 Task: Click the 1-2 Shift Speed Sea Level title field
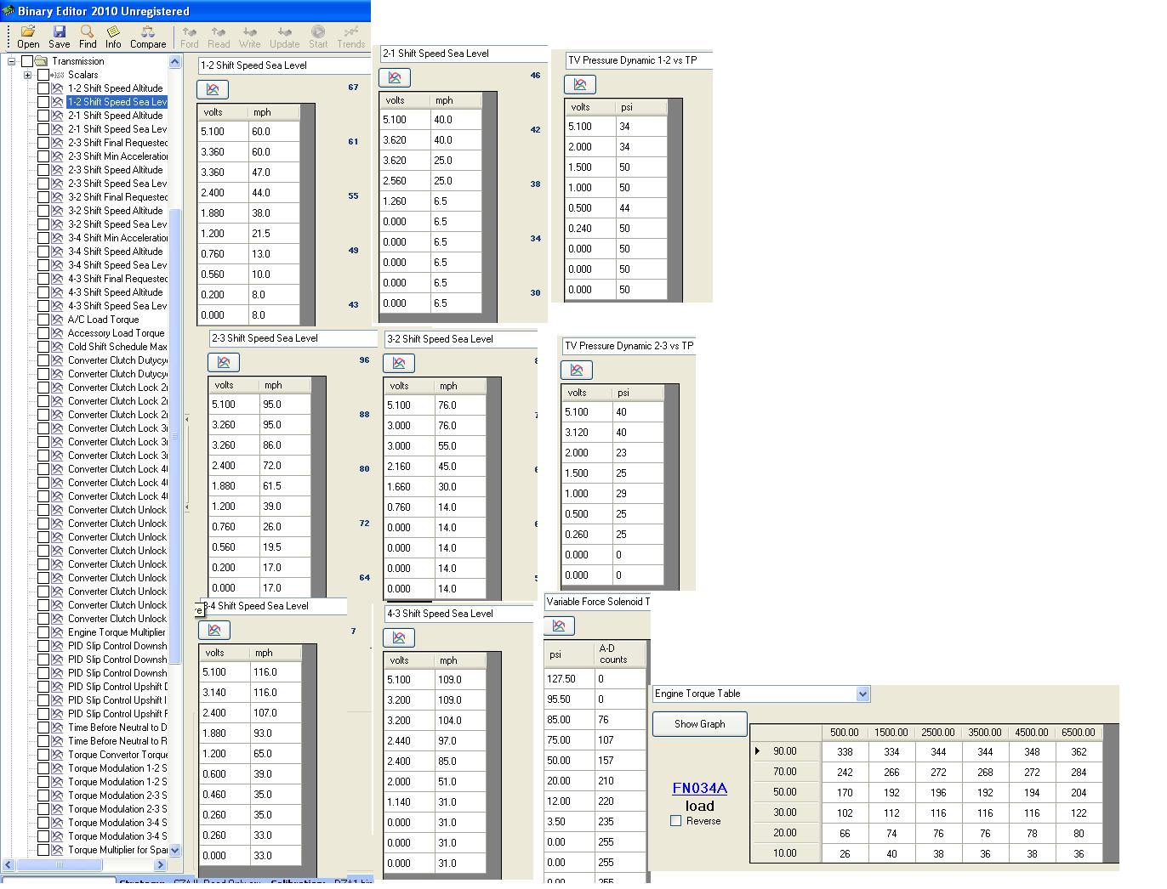point(284,65)
